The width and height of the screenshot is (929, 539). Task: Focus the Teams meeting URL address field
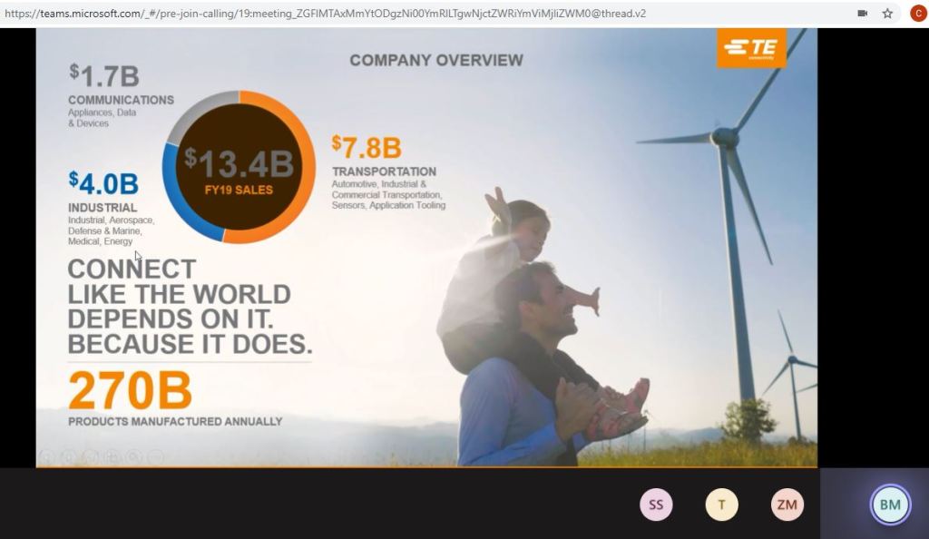[x=363, y=14]
